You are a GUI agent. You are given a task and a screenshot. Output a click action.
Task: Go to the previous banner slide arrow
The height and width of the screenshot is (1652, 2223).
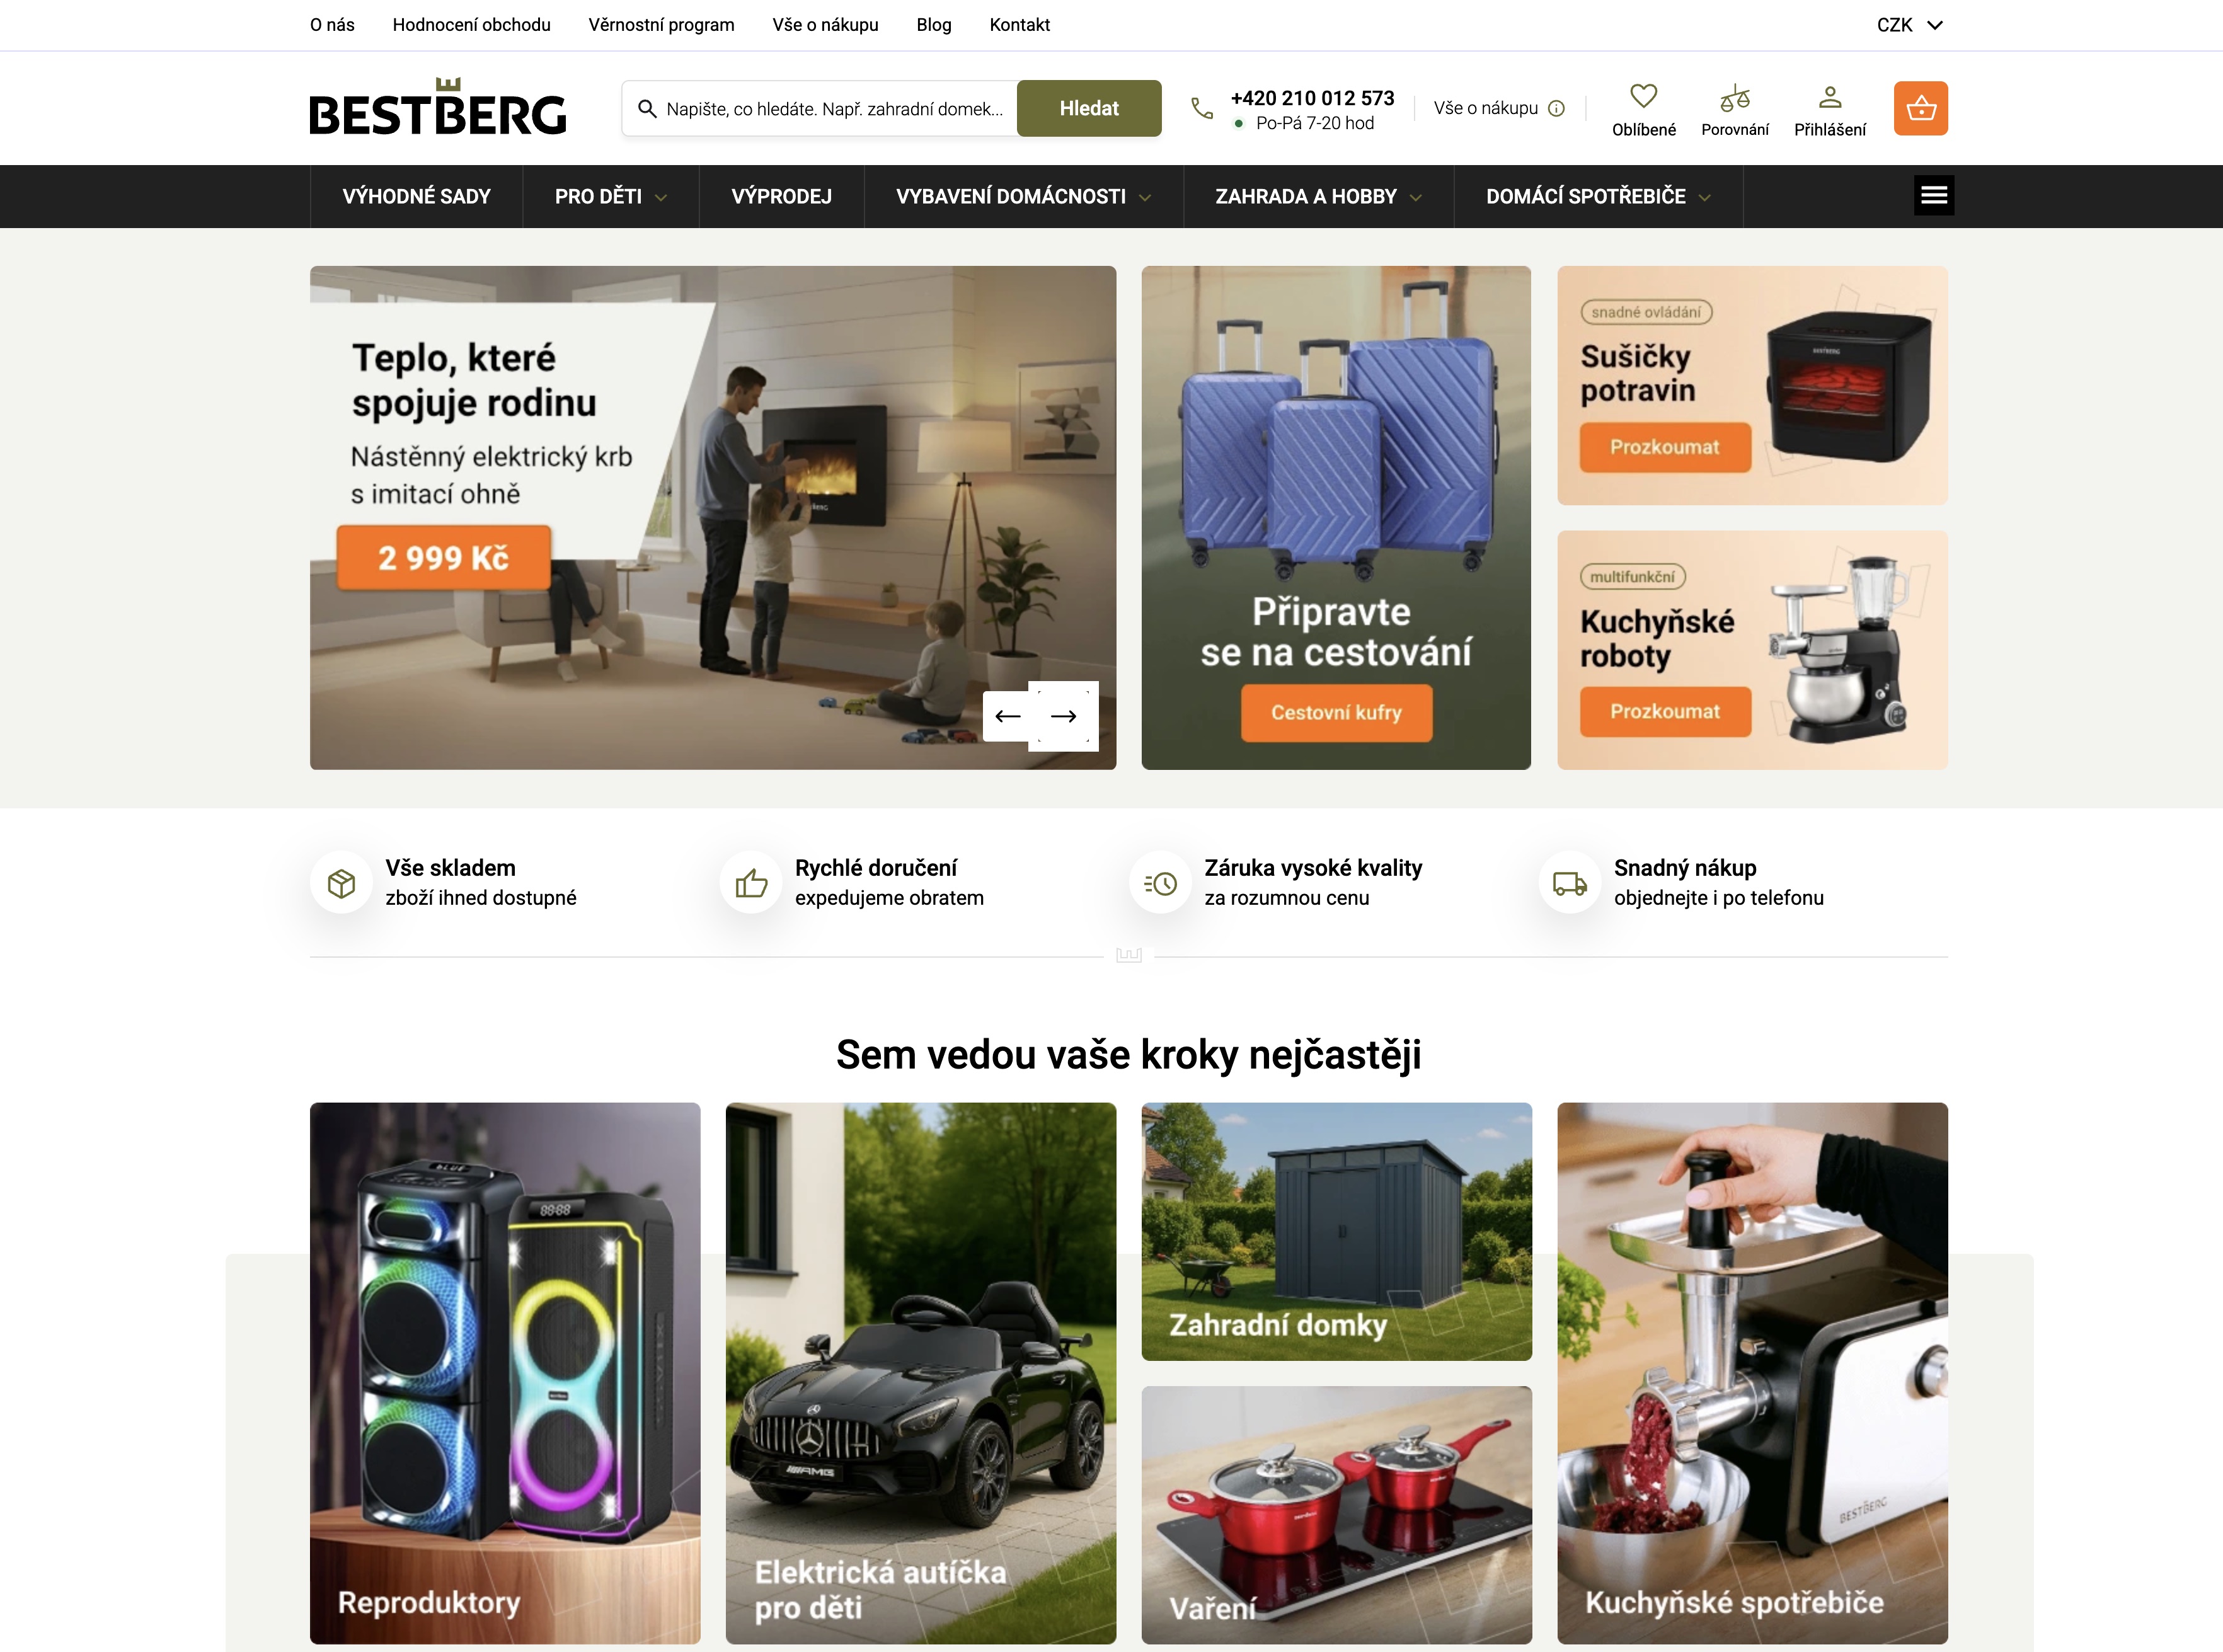pos(1007,716)
